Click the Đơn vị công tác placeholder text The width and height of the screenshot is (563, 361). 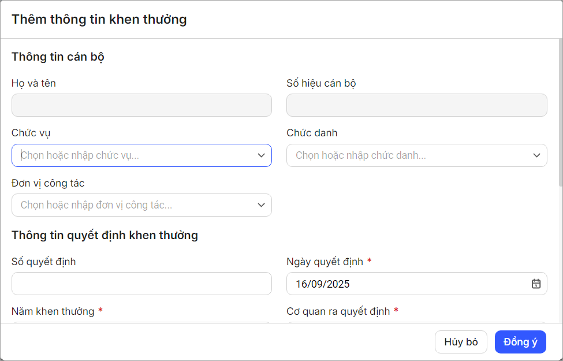pyautogui.click(x=96, y=205)
